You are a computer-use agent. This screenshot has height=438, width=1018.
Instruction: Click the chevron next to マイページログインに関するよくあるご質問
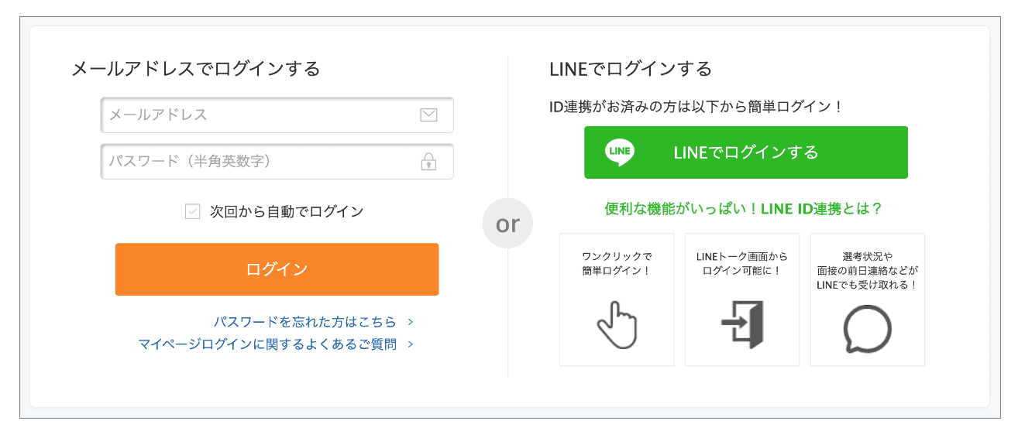tap(410, 344)
